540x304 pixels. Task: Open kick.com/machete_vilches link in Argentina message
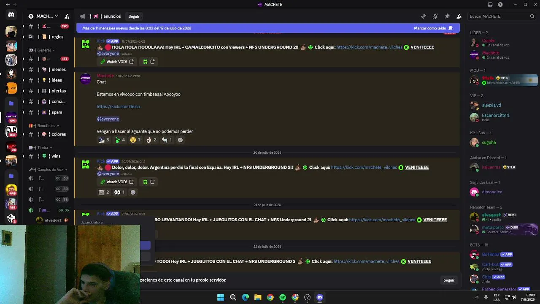point(364,168)
